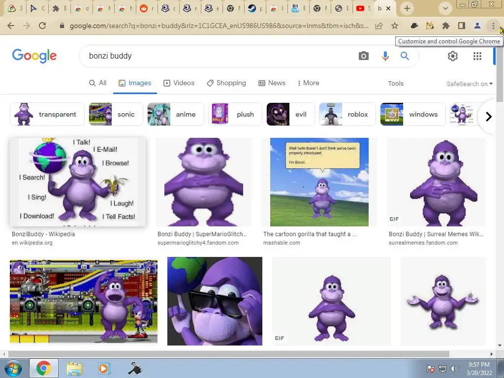The image size is (504, 378).
Task: Filter results by the plush chip
Action: (x=235, y=114)
